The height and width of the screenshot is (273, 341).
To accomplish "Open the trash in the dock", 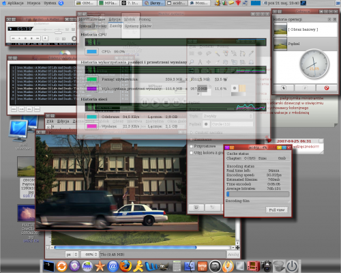I will tap(279, 266).
